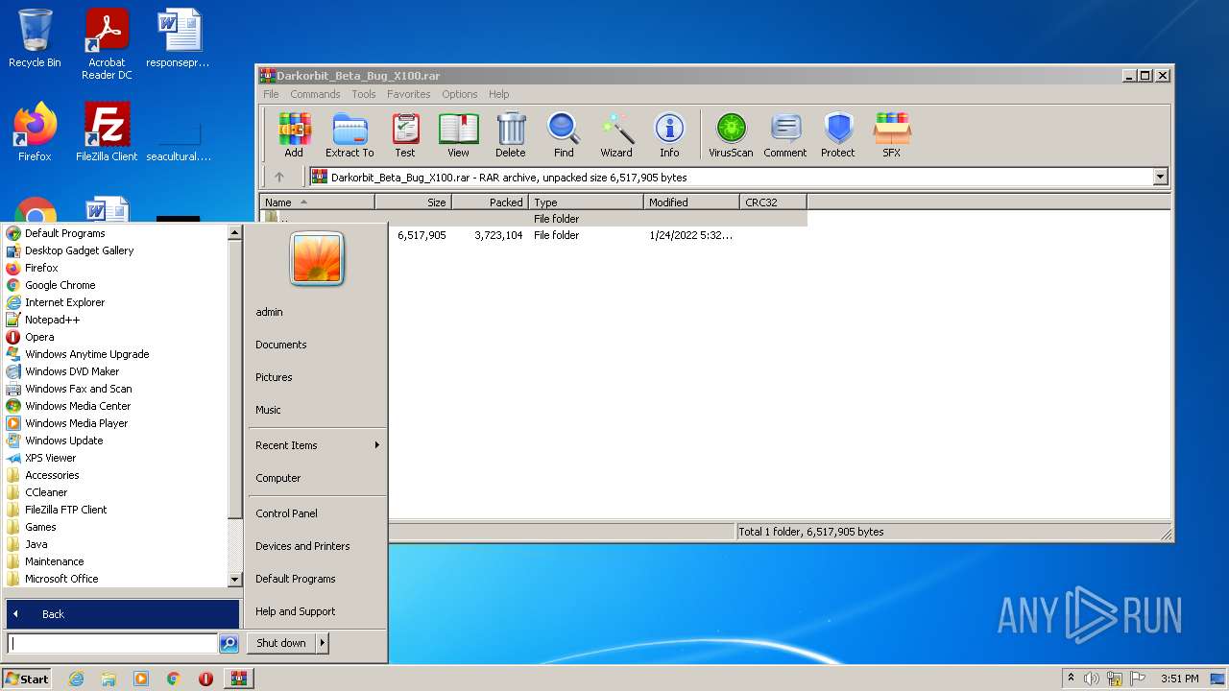The height and width of the screenshot is (691, 1229).
Task: Expand the archive path dropdown
Action: tap(1160, 177)
